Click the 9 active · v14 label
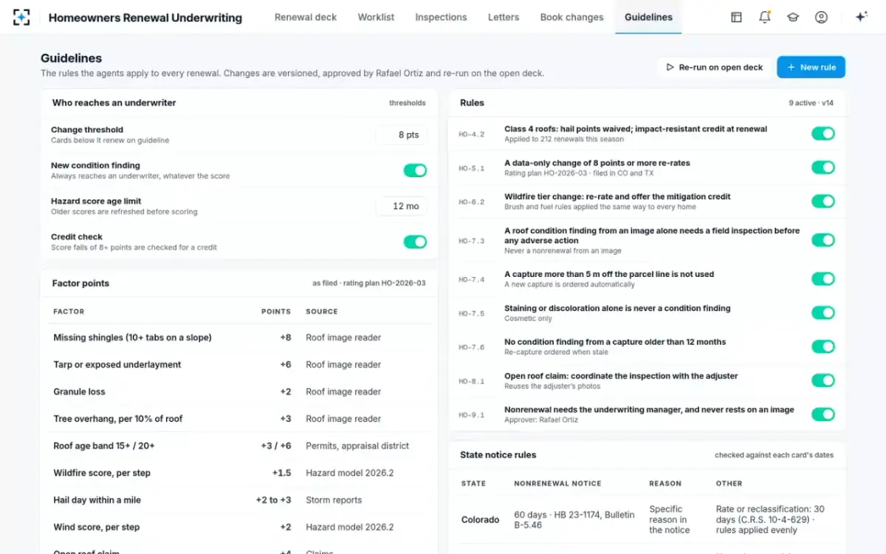Screen dimensions: 886x554 click(811, 103)
